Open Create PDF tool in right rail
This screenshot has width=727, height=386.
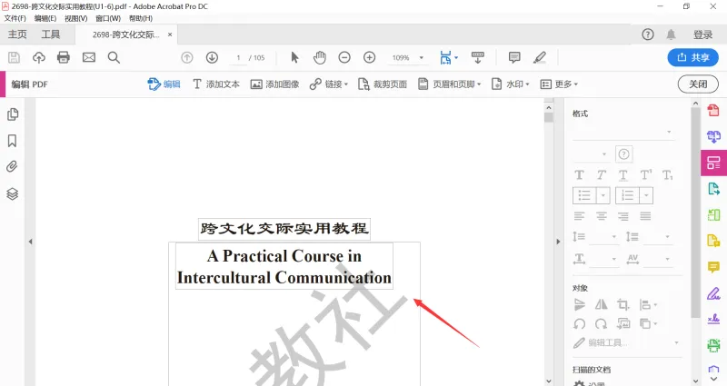[713, 110]
